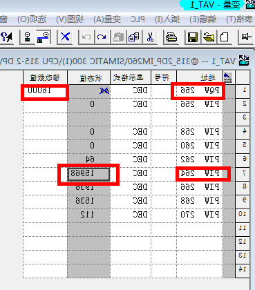Undo the last action
The height and width of the screenshot is (290, 255).
click(86, 37)
